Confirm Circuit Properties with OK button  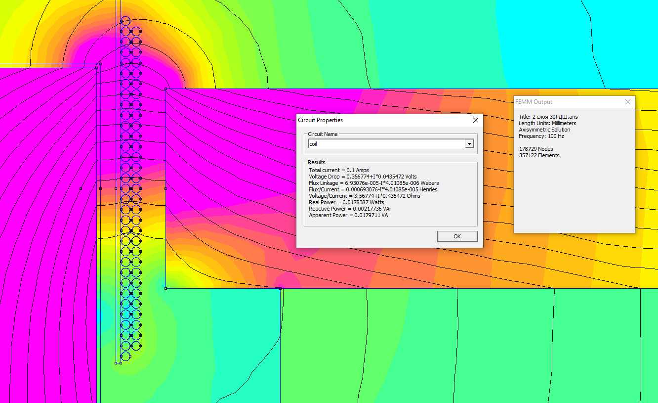(457, 236)
